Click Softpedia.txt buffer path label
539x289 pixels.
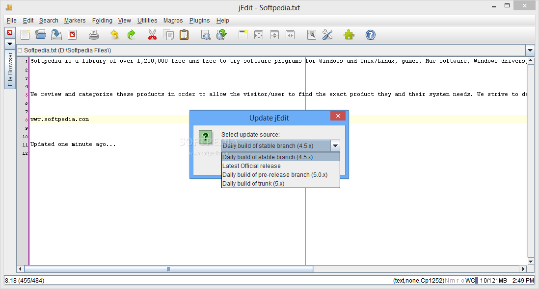point(67,50)
